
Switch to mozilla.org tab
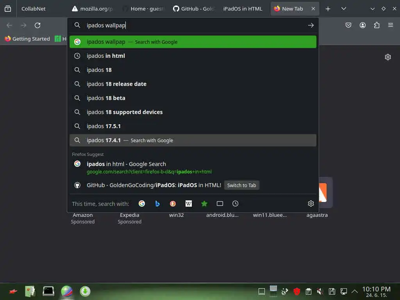92,9
